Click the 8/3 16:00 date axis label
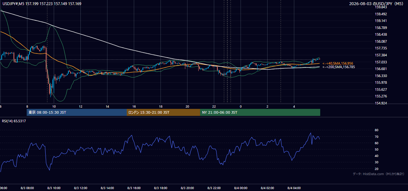 tap(134, 188)
